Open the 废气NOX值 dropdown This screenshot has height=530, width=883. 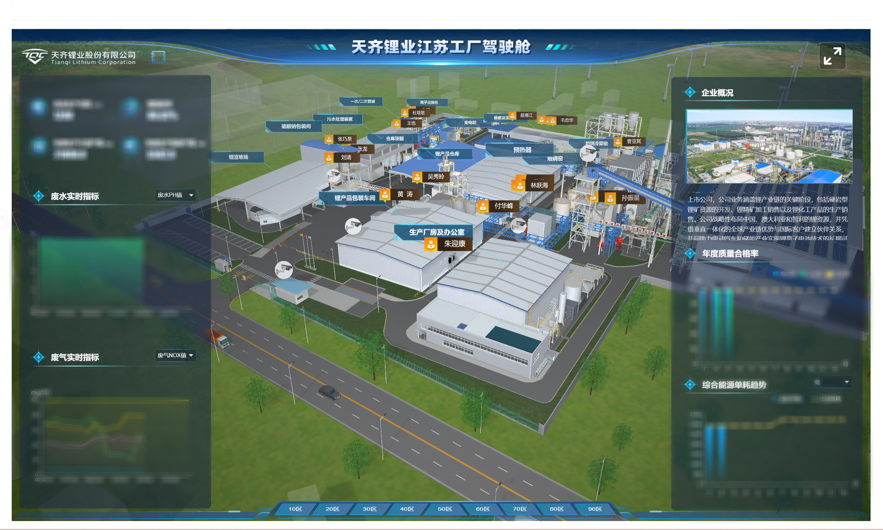pos(175,355)
